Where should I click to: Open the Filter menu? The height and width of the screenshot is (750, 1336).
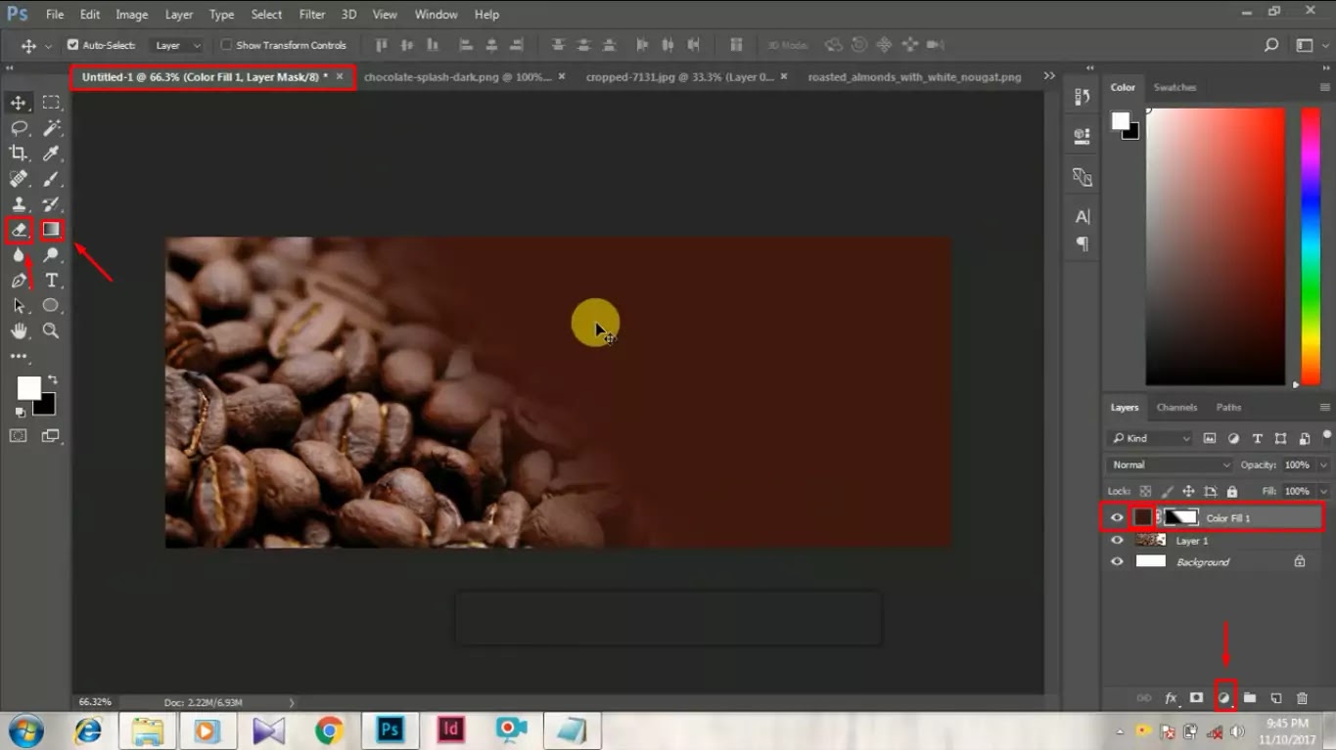[x=312, y=15]
